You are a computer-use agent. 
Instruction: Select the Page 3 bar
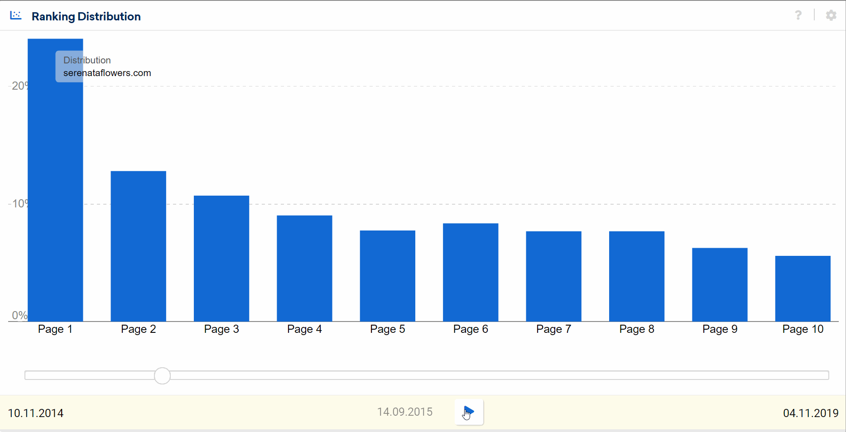(221, 258)
